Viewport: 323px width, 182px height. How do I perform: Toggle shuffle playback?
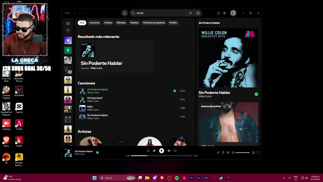pos(148,151)
